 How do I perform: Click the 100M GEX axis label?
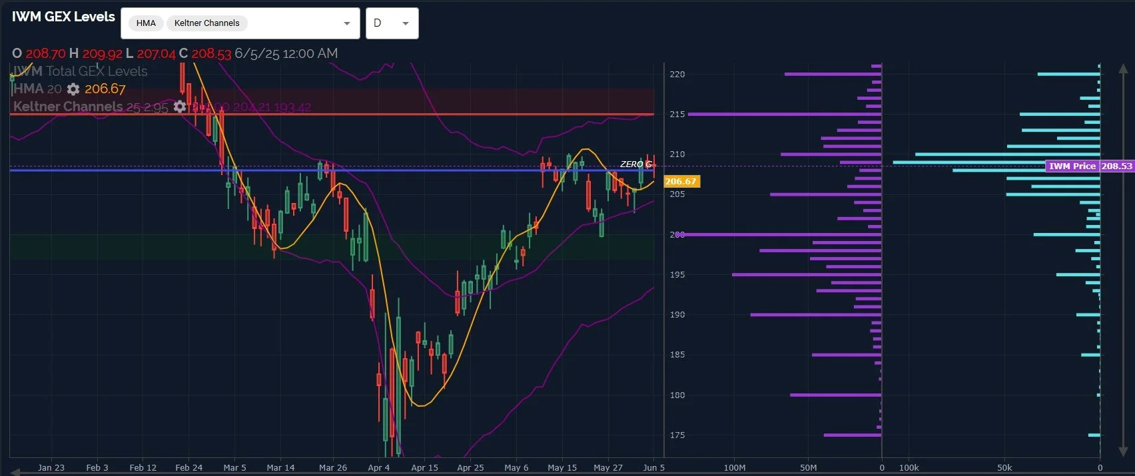[735, 467]
